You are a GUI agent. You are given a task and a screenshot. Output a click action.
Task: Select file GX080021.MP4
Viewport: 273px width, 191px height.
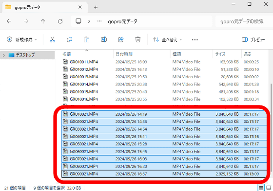[164, 166]
